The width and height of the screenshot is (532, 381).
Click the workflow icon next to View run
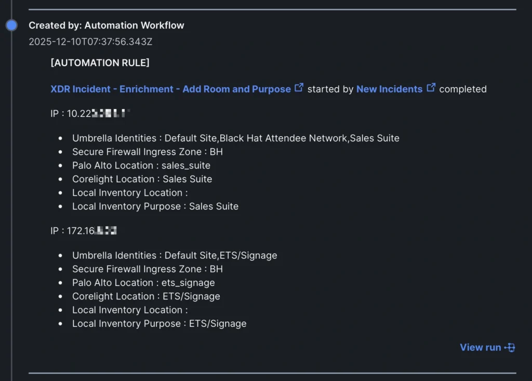pyautogui.click(x=510, y=347)
